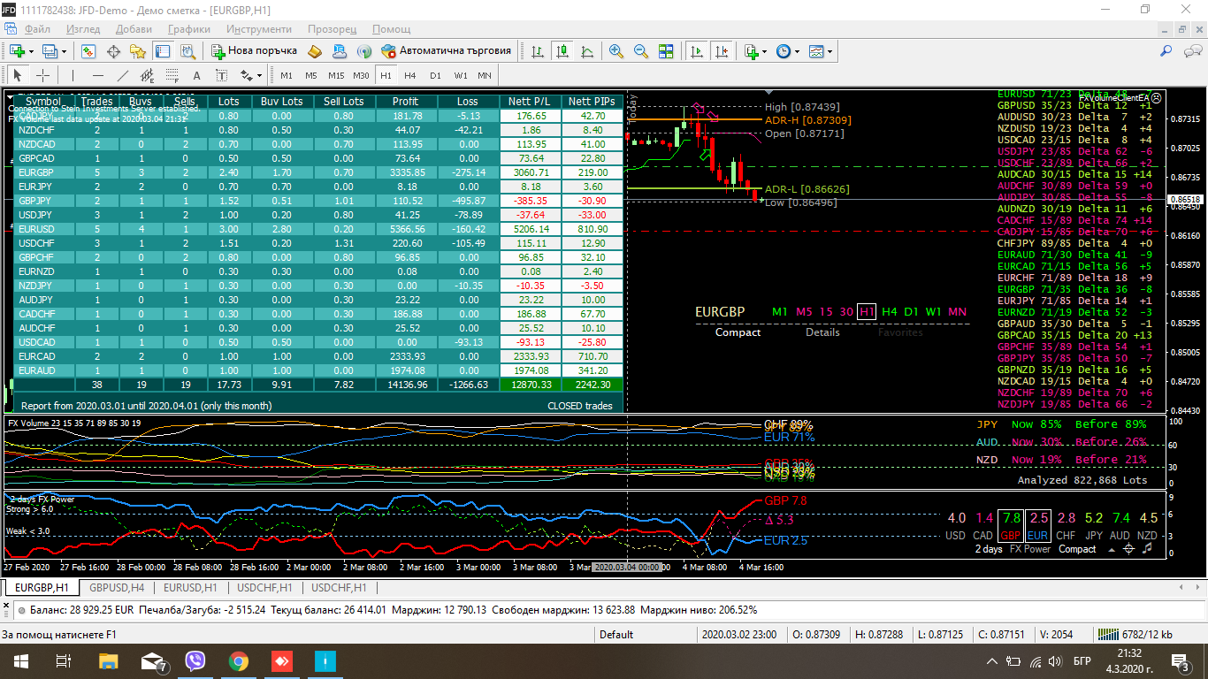Open Viber from the Windows taskbar
1208x679 pixels.
tap(195, 660)
